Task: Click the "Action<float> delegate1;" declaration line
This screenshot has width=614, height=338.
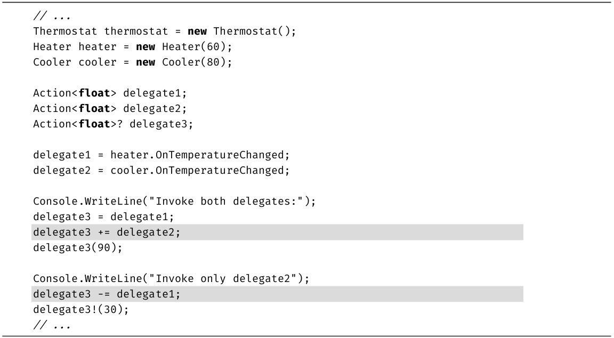Action: pos(110,93)
